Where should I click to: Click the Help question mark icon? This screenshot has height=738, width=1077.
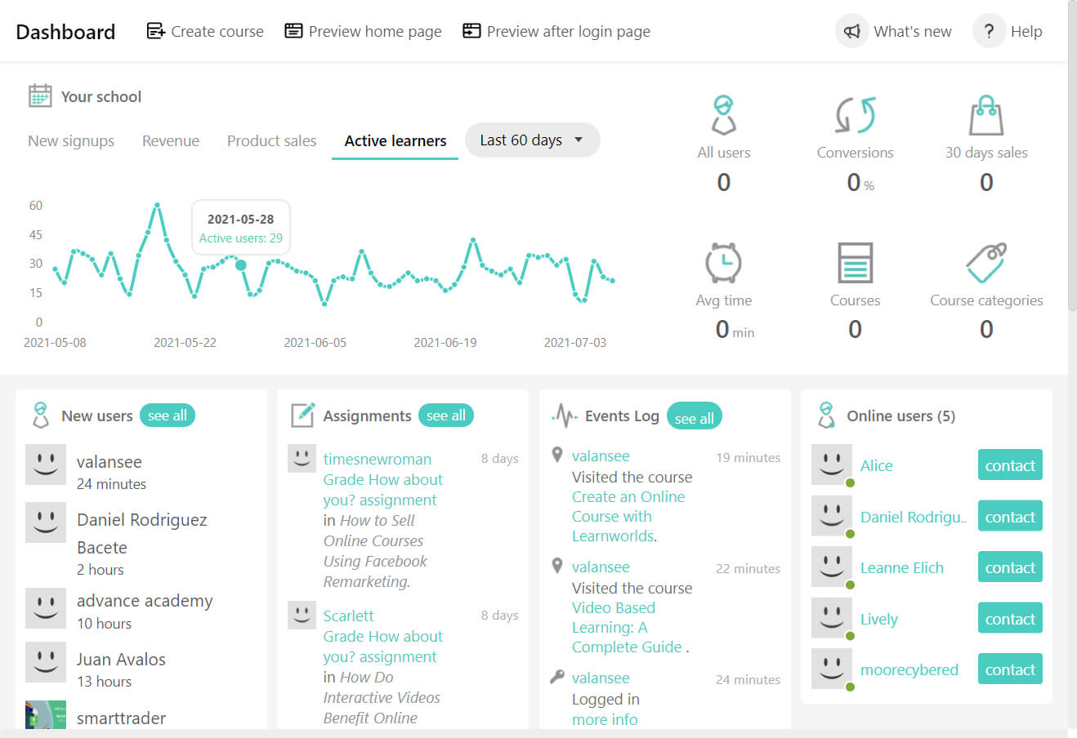[989, 30]
